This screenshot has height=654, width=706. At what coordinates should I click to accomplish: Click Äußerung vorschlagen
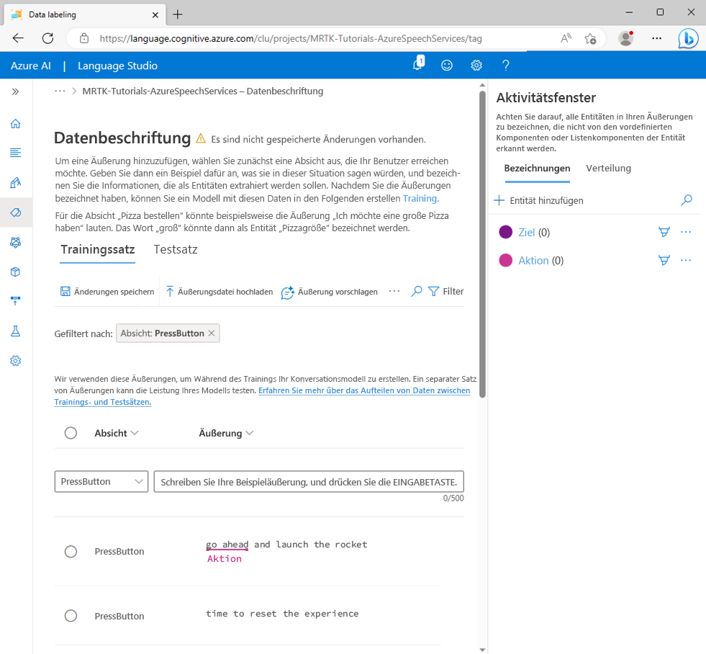(x=329, y=292)
